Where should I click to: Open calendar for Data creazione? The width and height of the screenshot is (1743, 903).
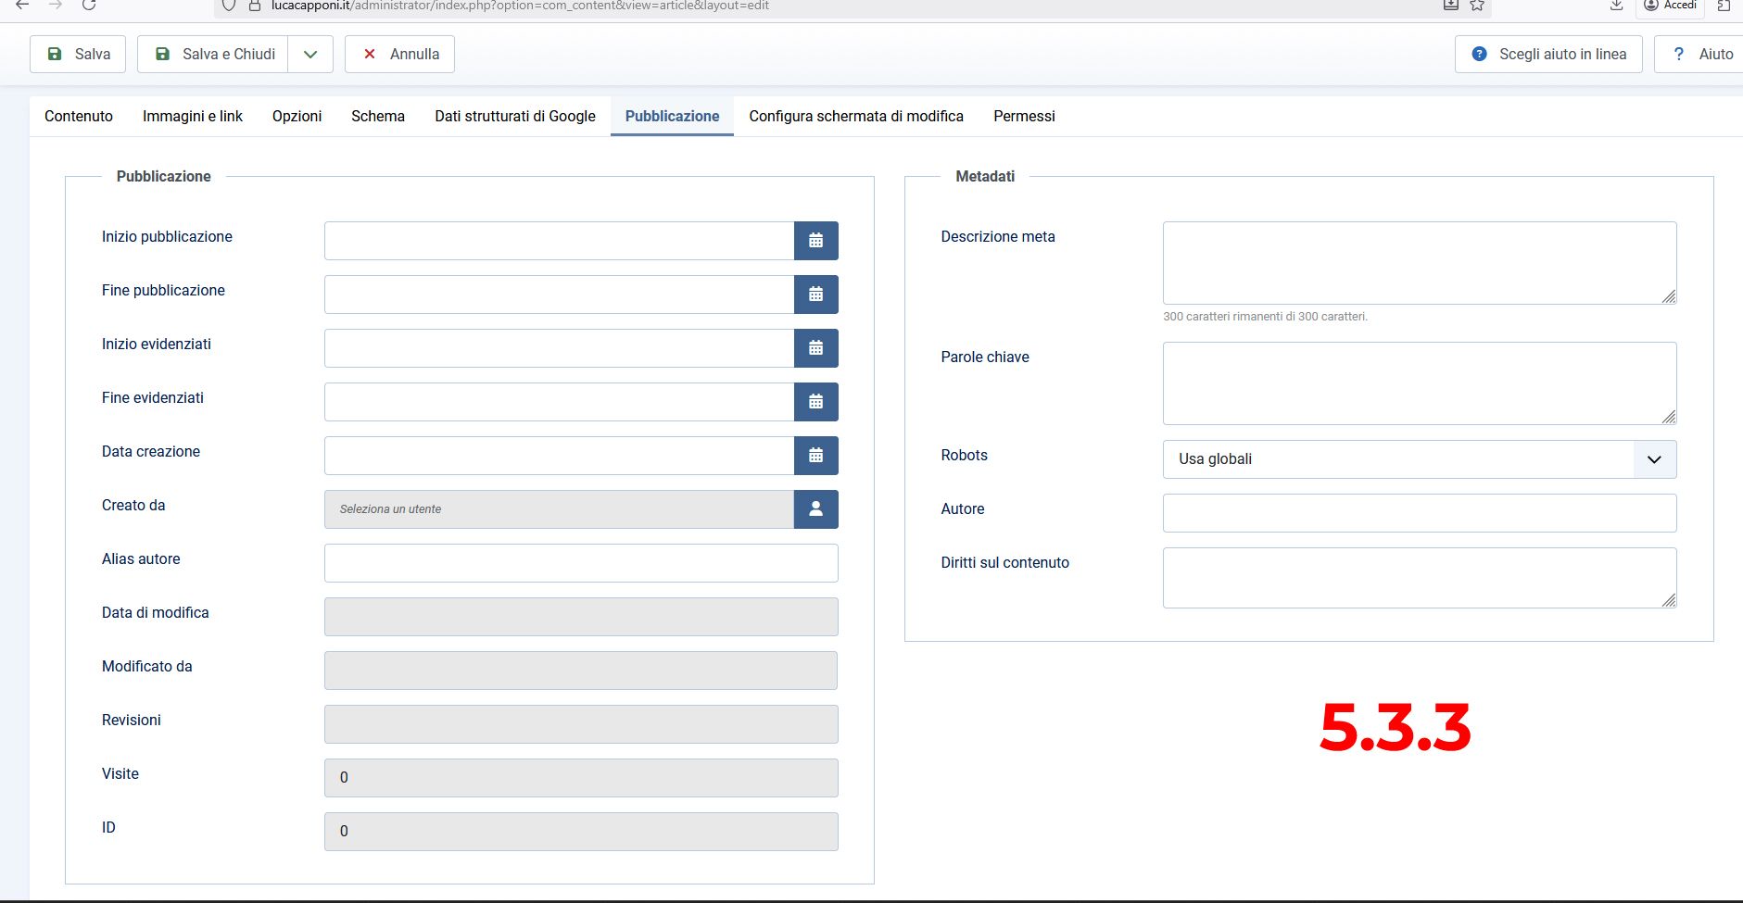[815, 456]
